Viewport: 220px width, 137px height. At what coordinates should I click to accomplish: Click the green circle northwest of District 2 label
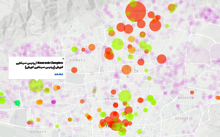point(74,49)
